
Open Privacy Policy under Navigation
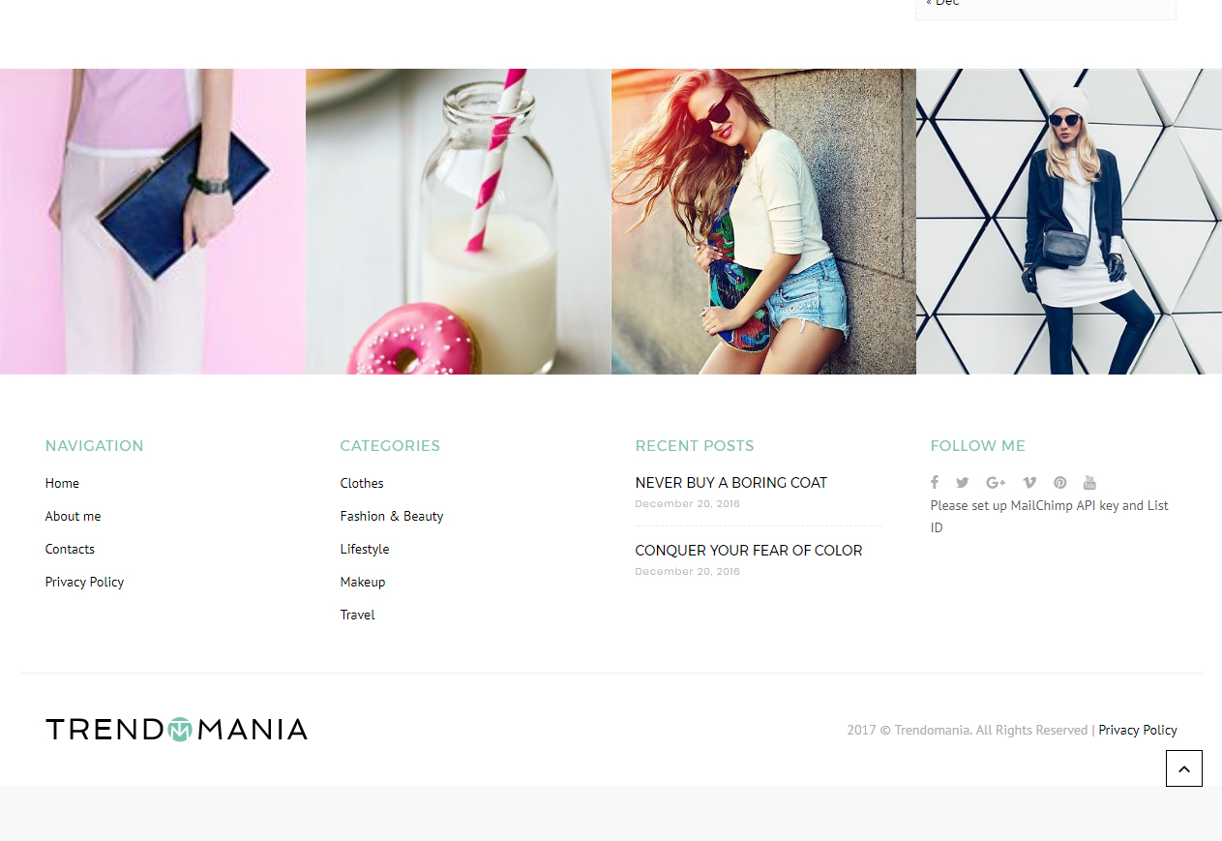click(x=84, y=582)
